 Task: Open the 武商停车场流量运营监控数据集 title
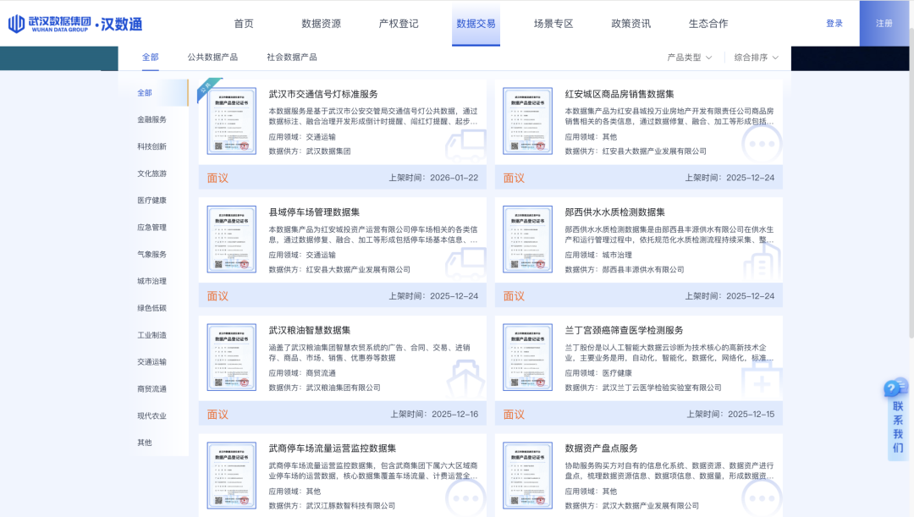(332, 448)
